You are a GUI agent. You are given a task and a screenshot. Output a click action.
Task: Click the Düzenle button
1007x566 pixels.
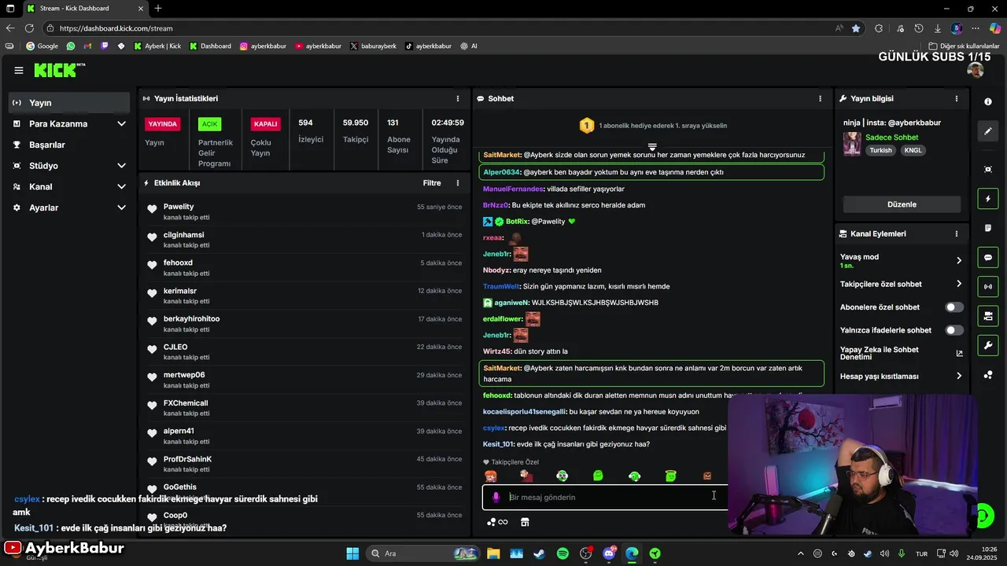(902, 204)
